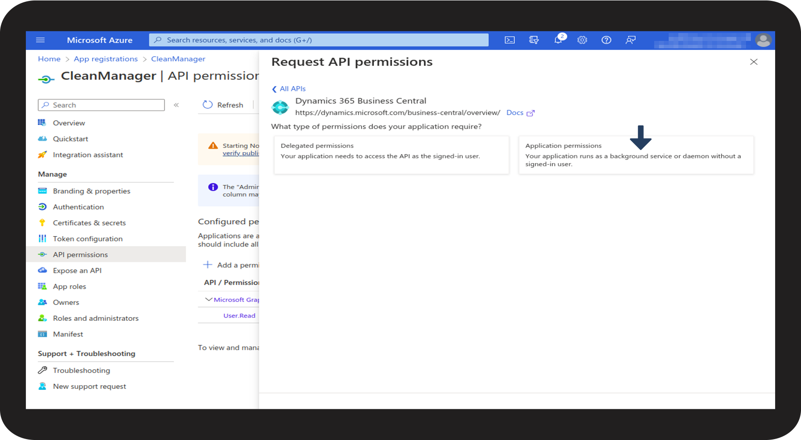This screenshot has width=801, height=440.
Task: Collapse the sidebar with the double chevron
Action: pyautogui.click(x=176, y=105)
